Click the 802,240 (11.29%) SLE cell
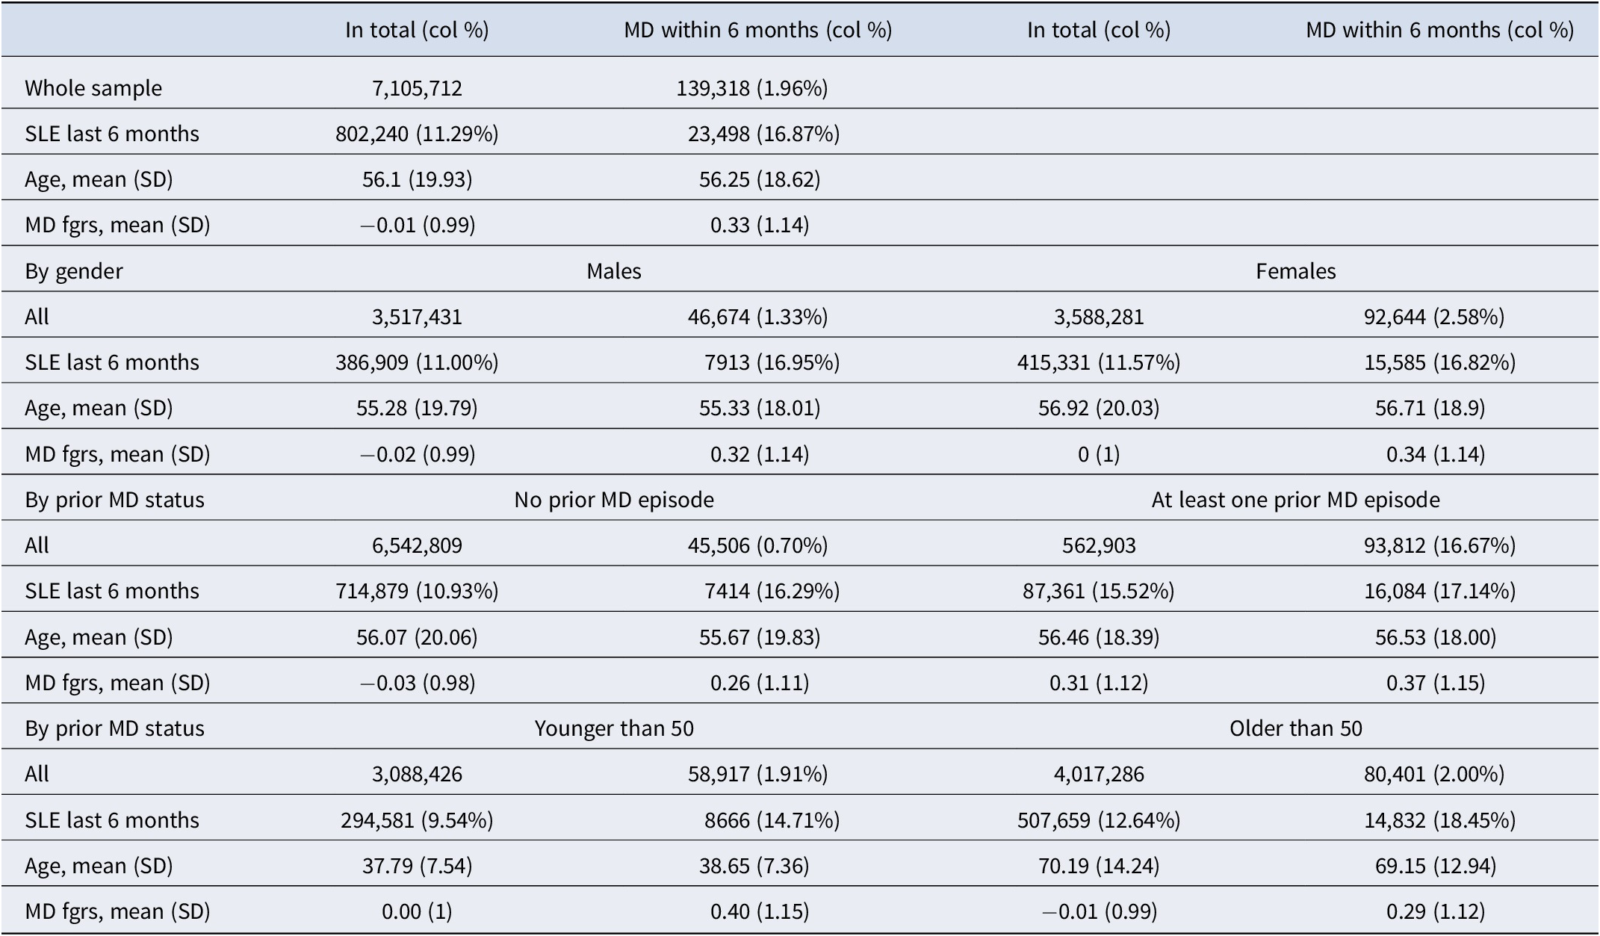 point(417,134)
